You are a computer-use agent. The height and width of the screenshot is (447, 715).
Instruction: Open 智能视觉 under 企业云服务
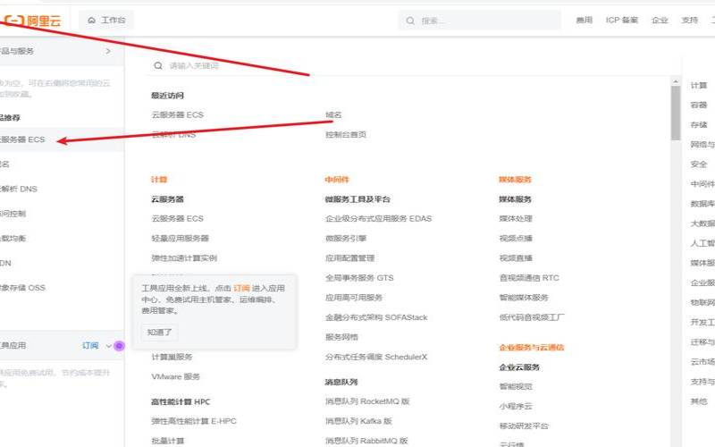pos(516,386)
